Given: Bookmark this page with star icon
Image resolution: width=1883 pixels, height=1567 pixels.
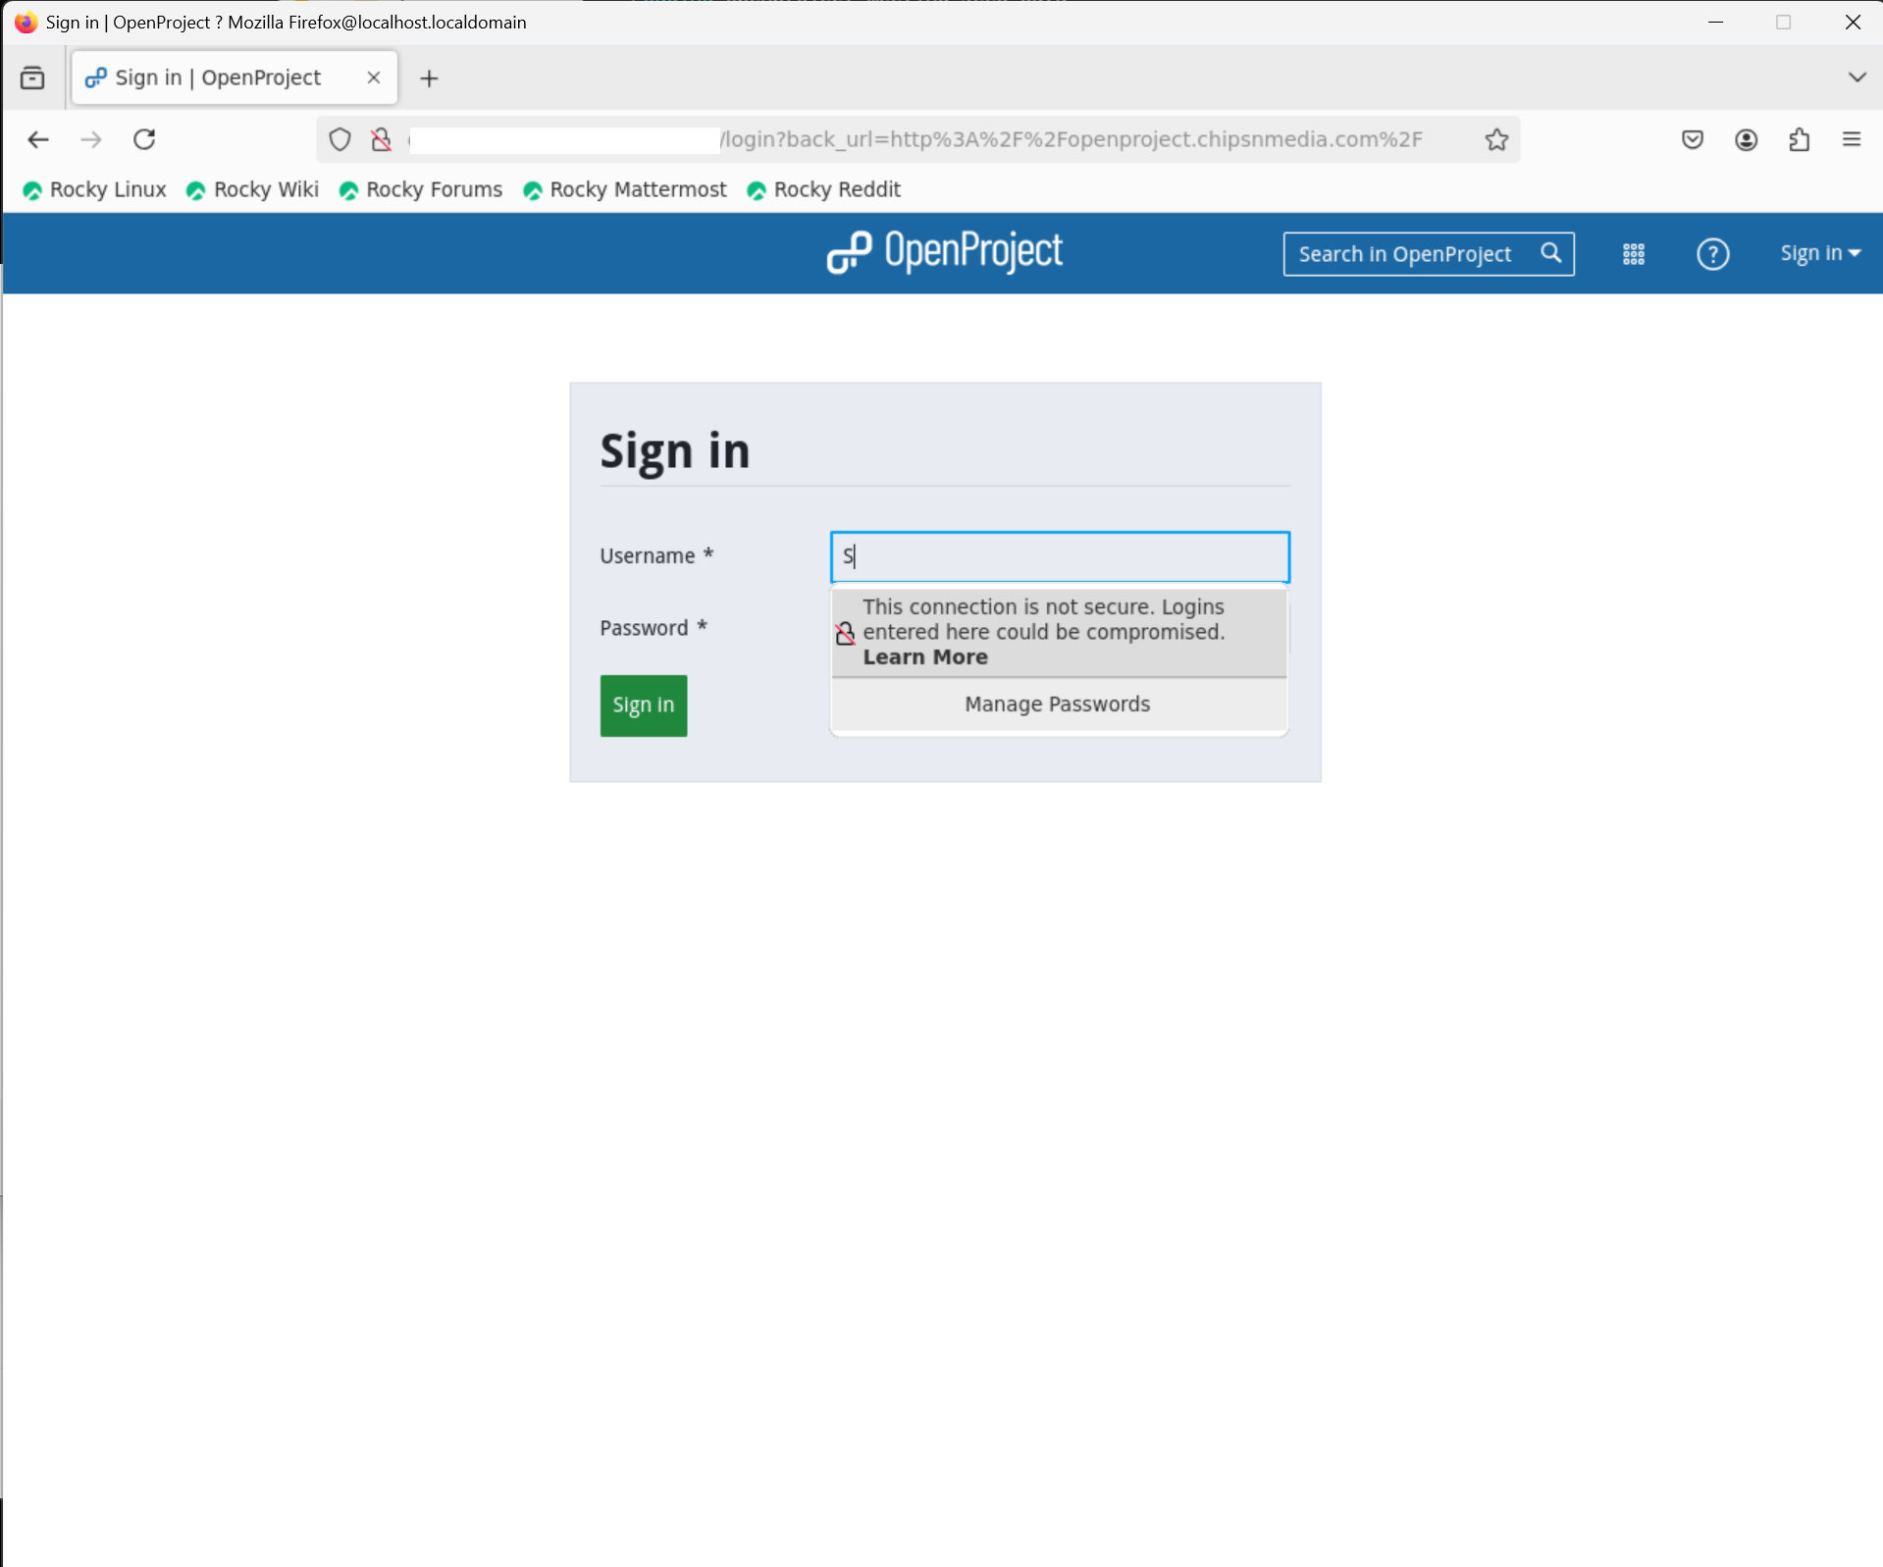Looking at the screenshot, I should click(1496, 139).
